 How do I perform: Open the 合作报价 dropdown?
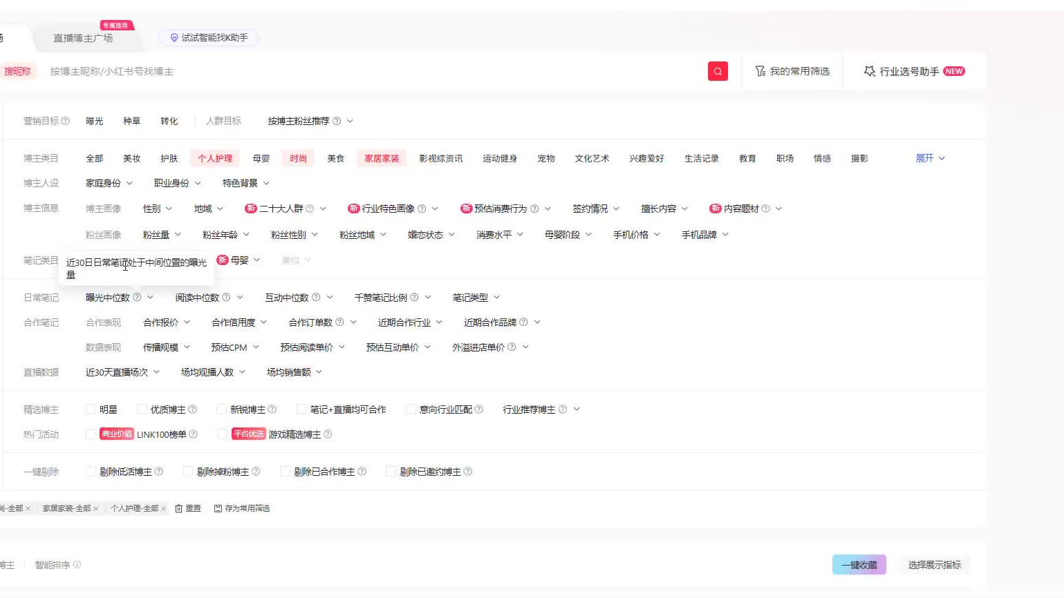click(x=167, y=322)
